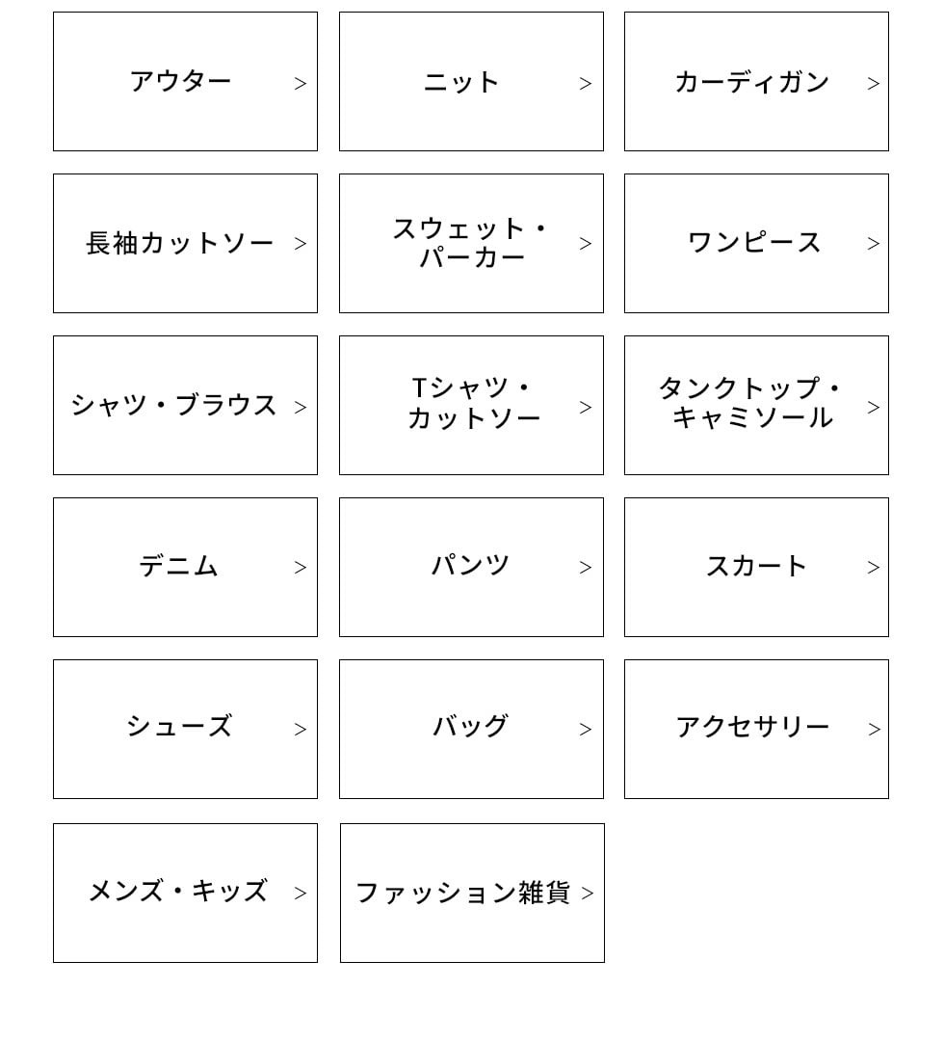Choose スウェット・パーカー category
Image resolution: width=944 pixels, height=1041 pixels.
471,244
